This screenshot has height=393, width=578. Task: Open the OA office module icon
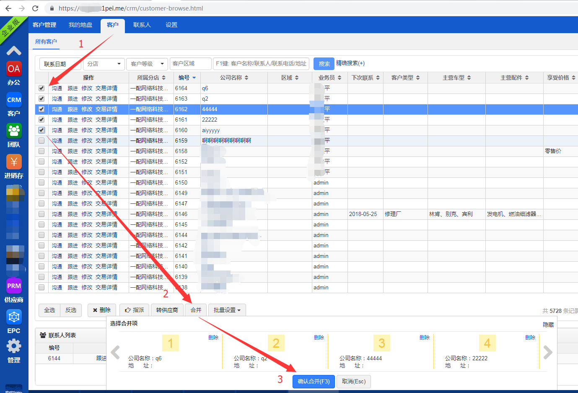coord(14,69)
